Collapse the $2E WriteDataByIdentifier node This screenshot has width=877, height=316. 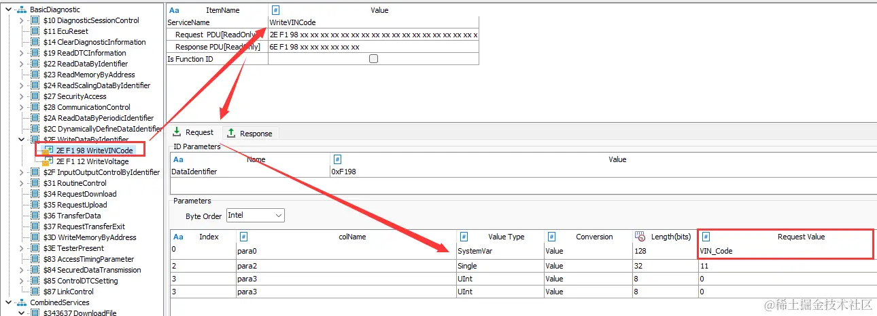(x=22, y=140)
